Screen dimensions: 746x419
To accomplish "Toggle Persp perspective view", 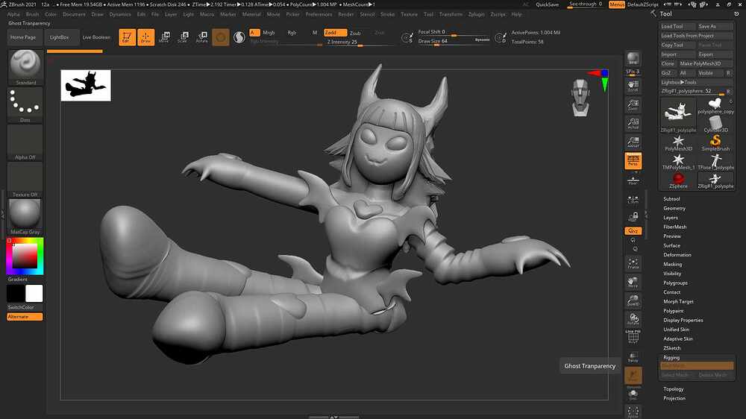I will [x=633, y=161].
